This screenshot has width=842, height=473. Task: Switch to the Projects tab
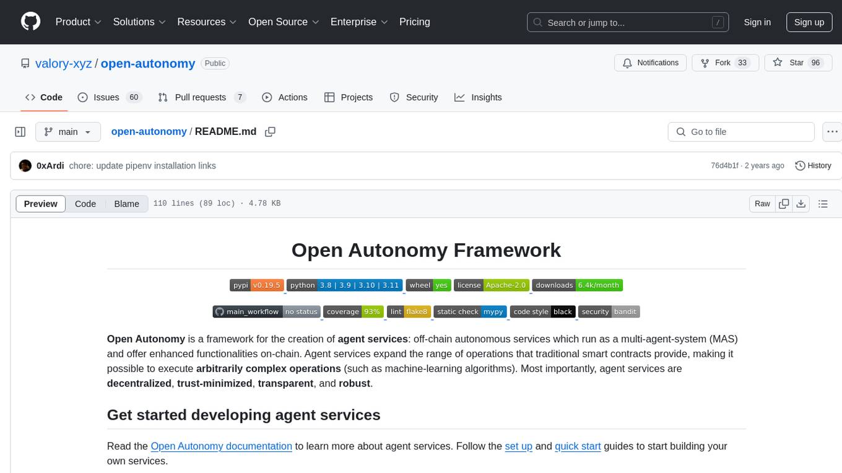[349, 97]
